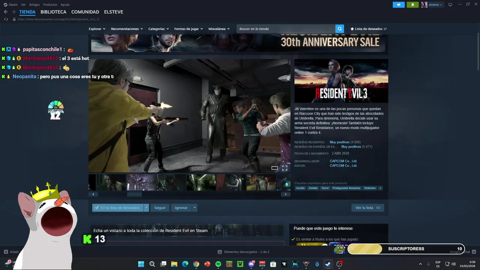Click the Violentos tag

tap(369, 188)
